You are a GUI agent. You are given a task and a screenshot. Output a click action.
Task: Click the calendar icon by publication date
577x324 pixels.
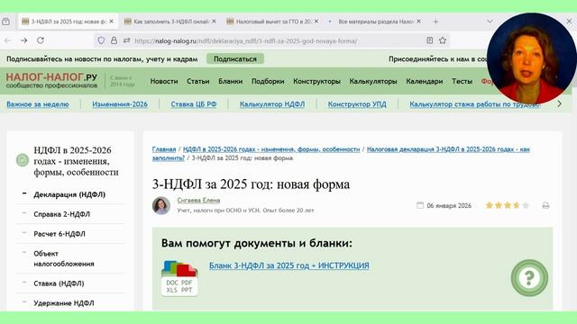(420, 205)
